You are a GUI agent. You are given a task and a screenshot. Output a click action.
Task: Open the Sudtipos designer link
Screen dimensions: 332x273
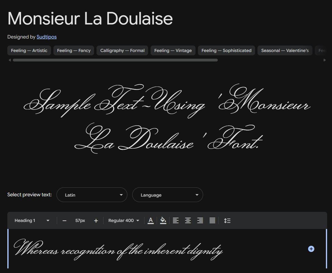47,37
